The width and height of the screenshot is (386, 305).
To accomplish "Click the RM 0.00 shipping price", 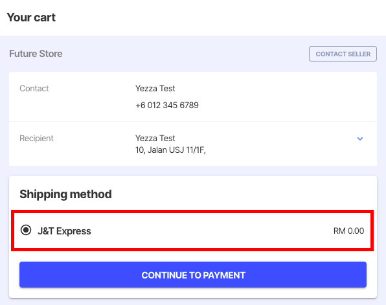I will (348, 231).
